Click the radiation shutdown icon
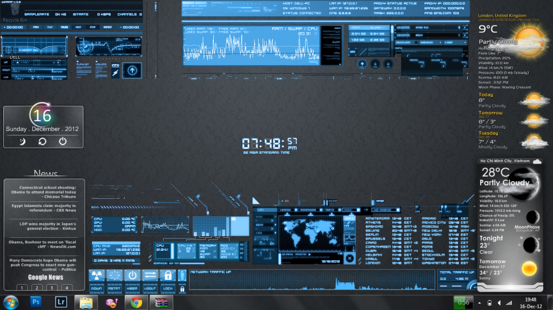The width and height of the screenshot is (553, 310). pyautogui.click(x=97, y=275)
